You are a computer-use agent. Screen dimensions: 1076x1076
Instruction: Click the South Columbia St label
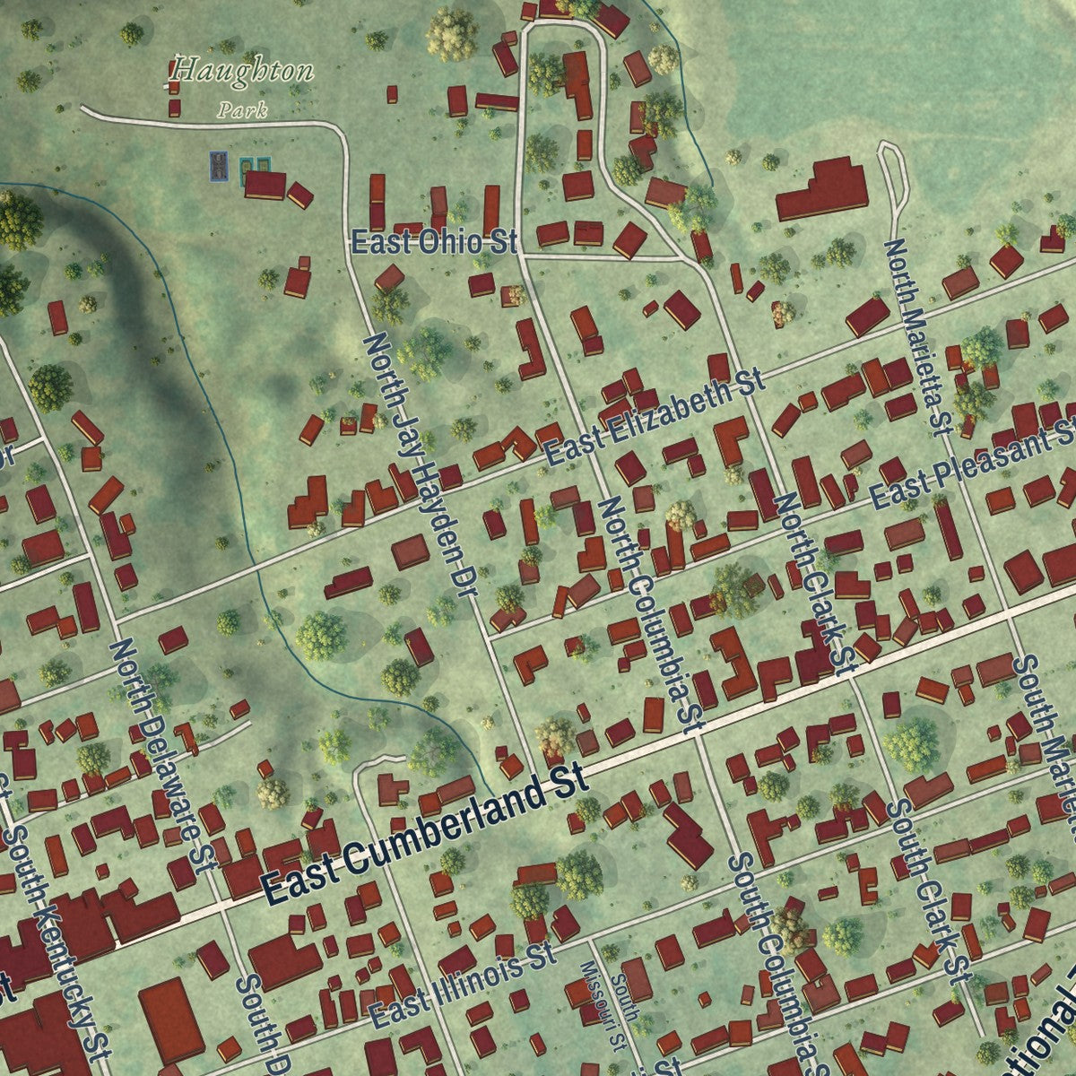tap(777, 964)
